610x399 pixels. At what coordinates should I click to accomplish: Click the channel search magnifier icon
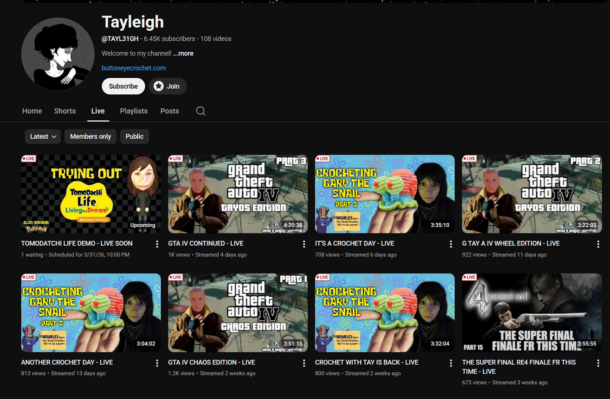point(201,111)
